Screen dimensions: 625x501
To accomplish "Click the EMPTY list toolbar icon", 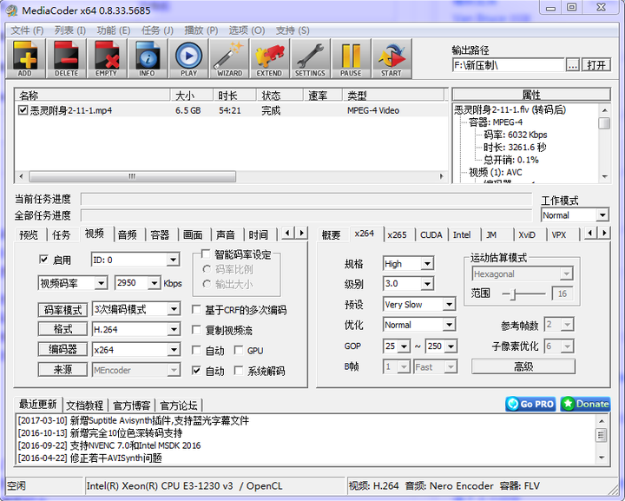I will (x=107, y=58).
